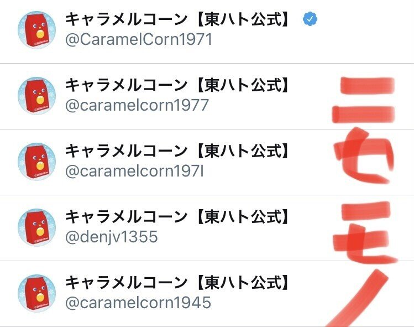Open display name above @caramelcorn197l
Viewport: 414px width, 327px height.
click(x=177, y=151)
